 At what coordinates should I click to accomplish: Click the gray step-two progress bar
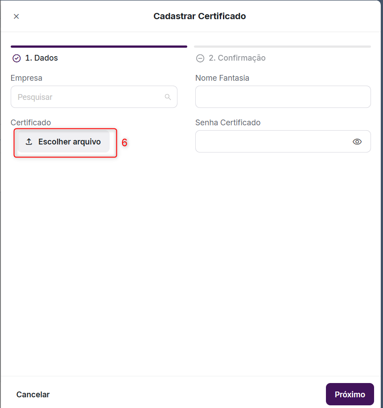[282, 46]
